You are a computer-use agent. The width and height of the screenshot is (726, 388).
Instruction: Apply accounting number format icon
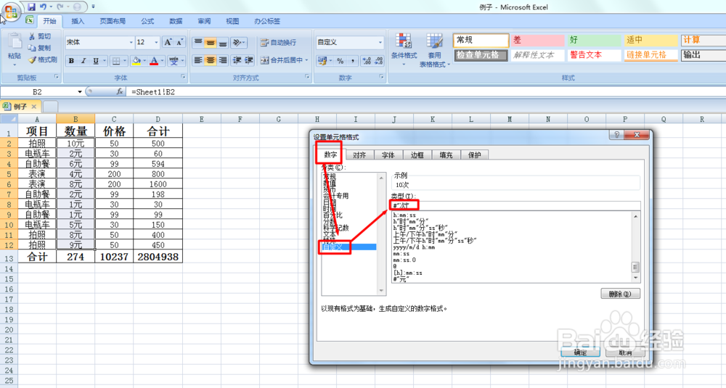click(322, 61)
